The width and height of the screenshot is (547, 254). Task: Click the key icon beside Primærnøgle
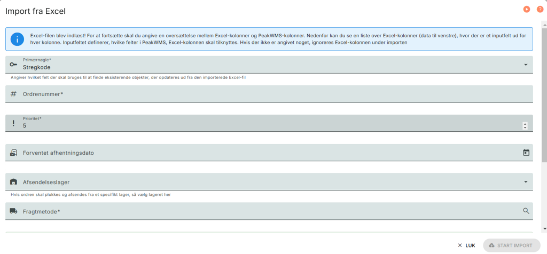[13, 65]
